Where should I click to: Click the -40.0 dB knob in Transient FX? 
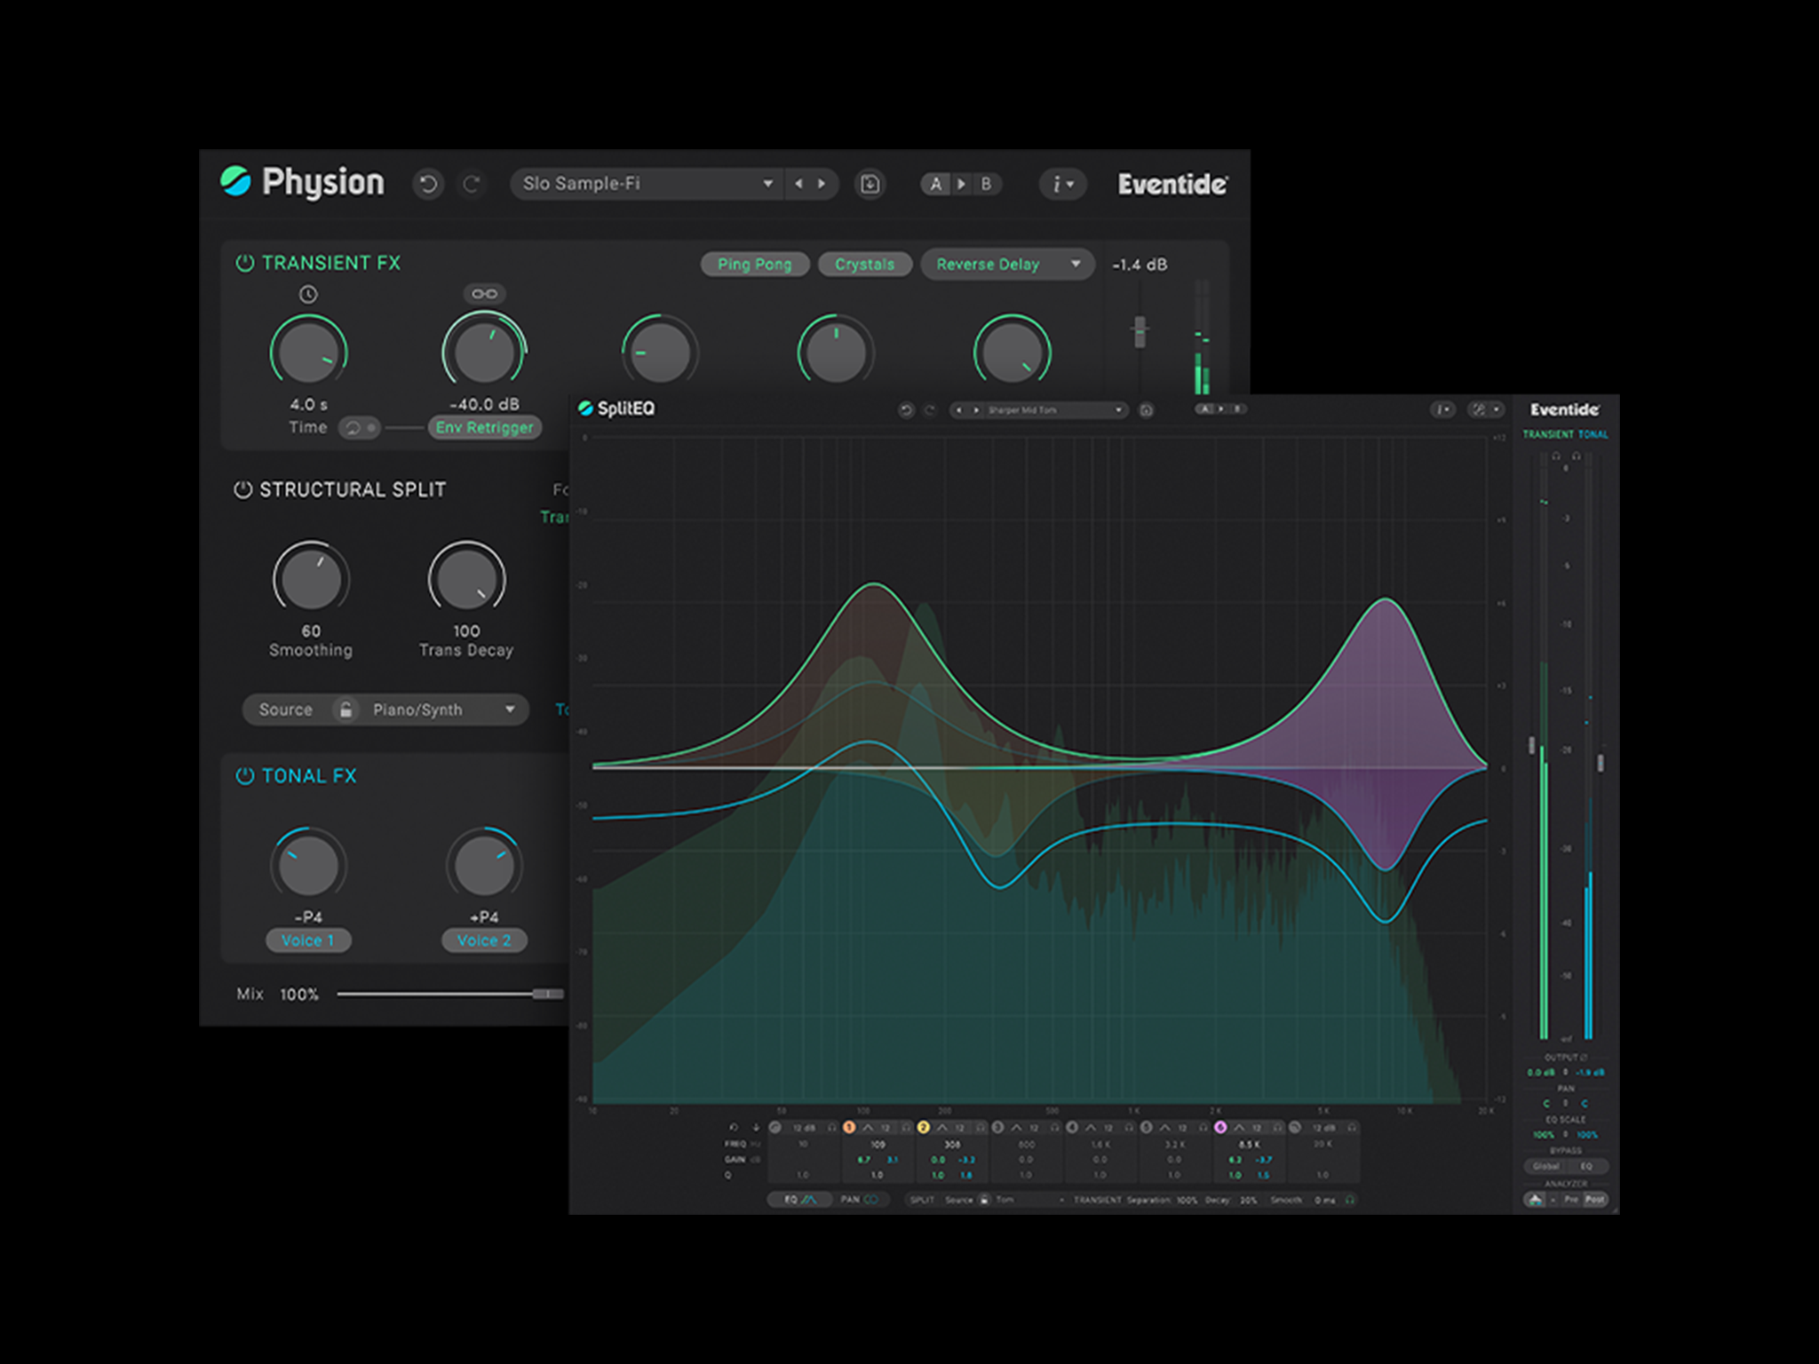(484, 353)
